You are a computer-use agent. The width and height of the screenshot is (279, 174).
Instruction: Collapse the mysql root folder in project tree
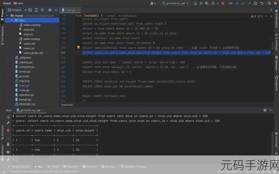[7, 16]
